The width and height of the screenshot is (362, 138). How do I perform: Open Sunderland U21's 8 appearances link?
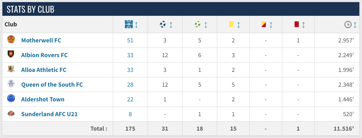(x=130, y=114)
